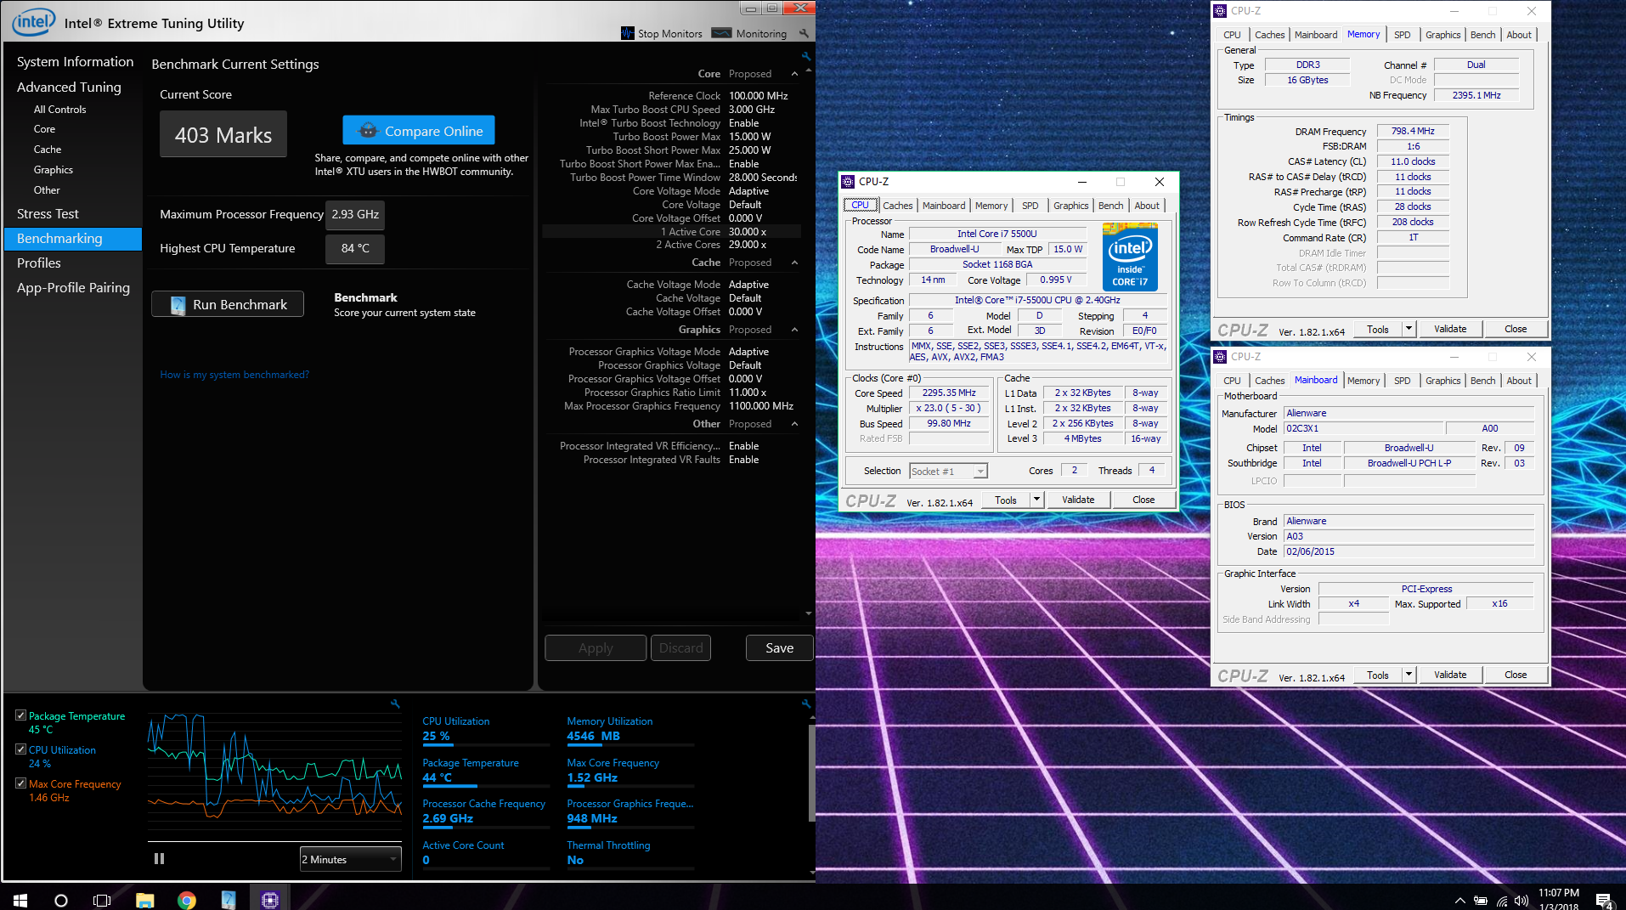
Task: Open battery status in system tray
Action: [x=1481, y=901]
